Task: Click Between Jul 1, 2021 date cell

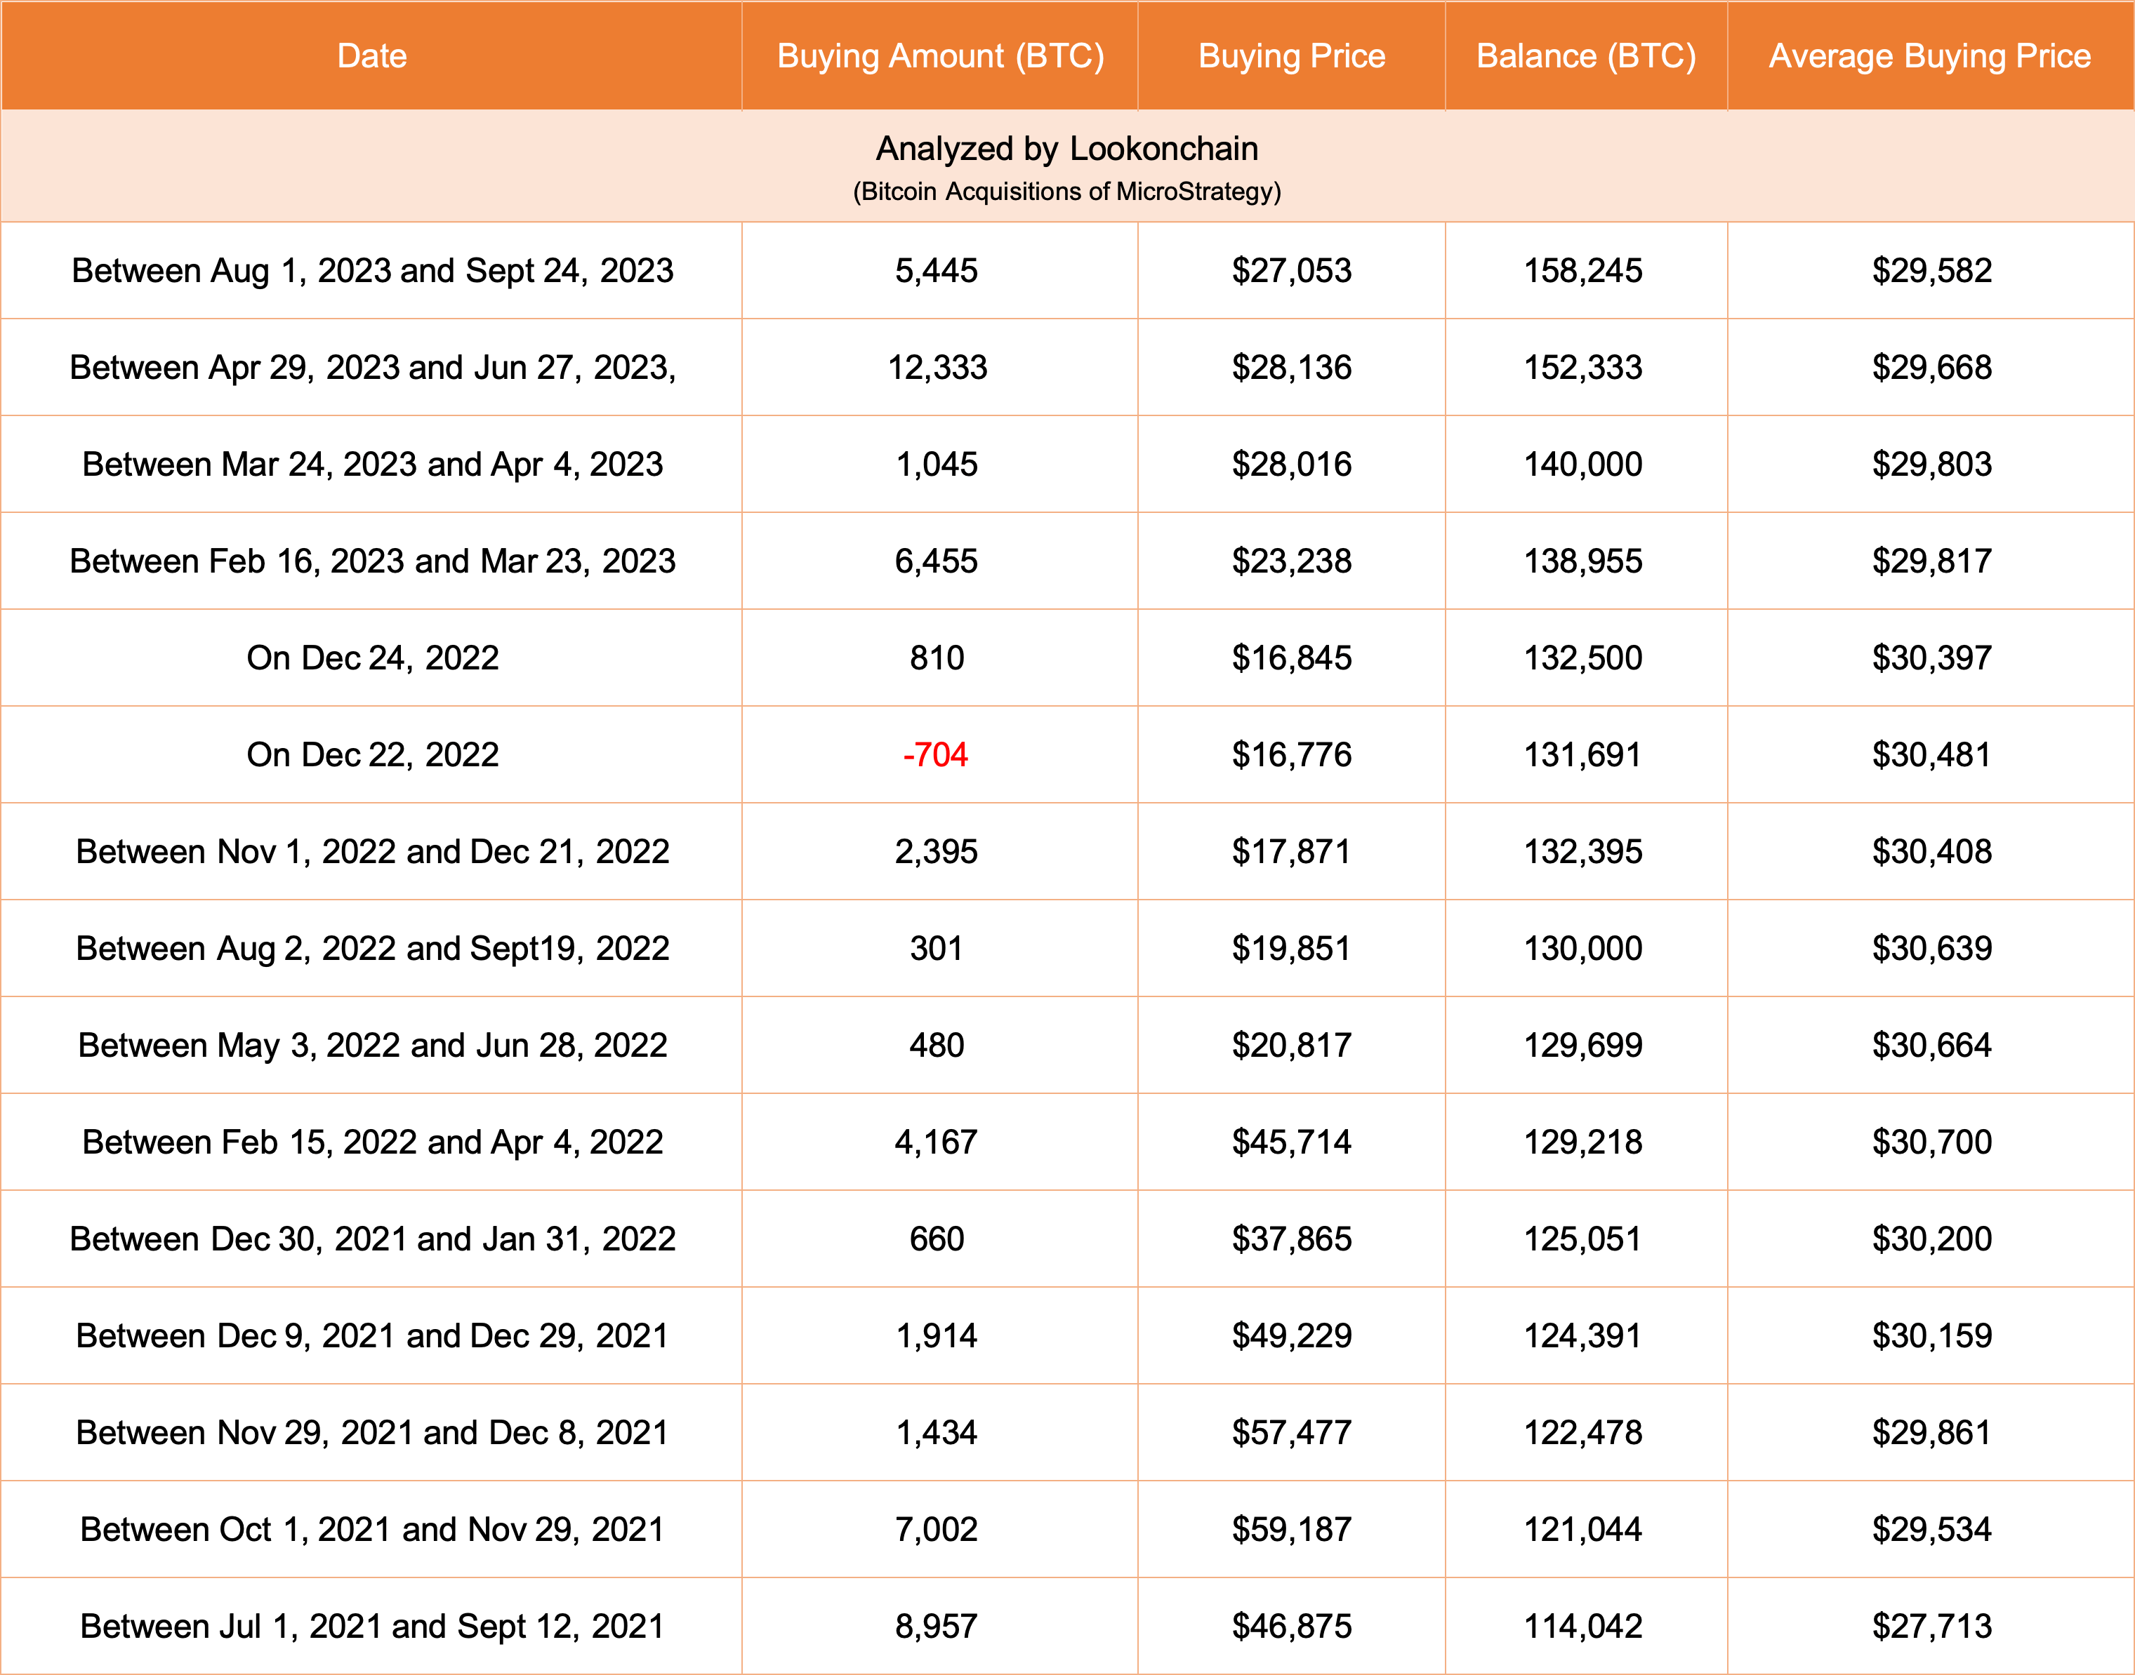Action: pyautogui.click(x=372, y=1626)
